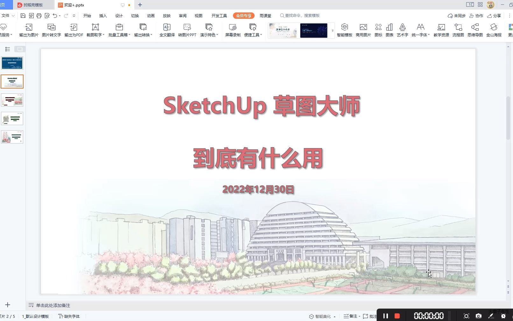Open new tab with plus icon

coord(140,5)
